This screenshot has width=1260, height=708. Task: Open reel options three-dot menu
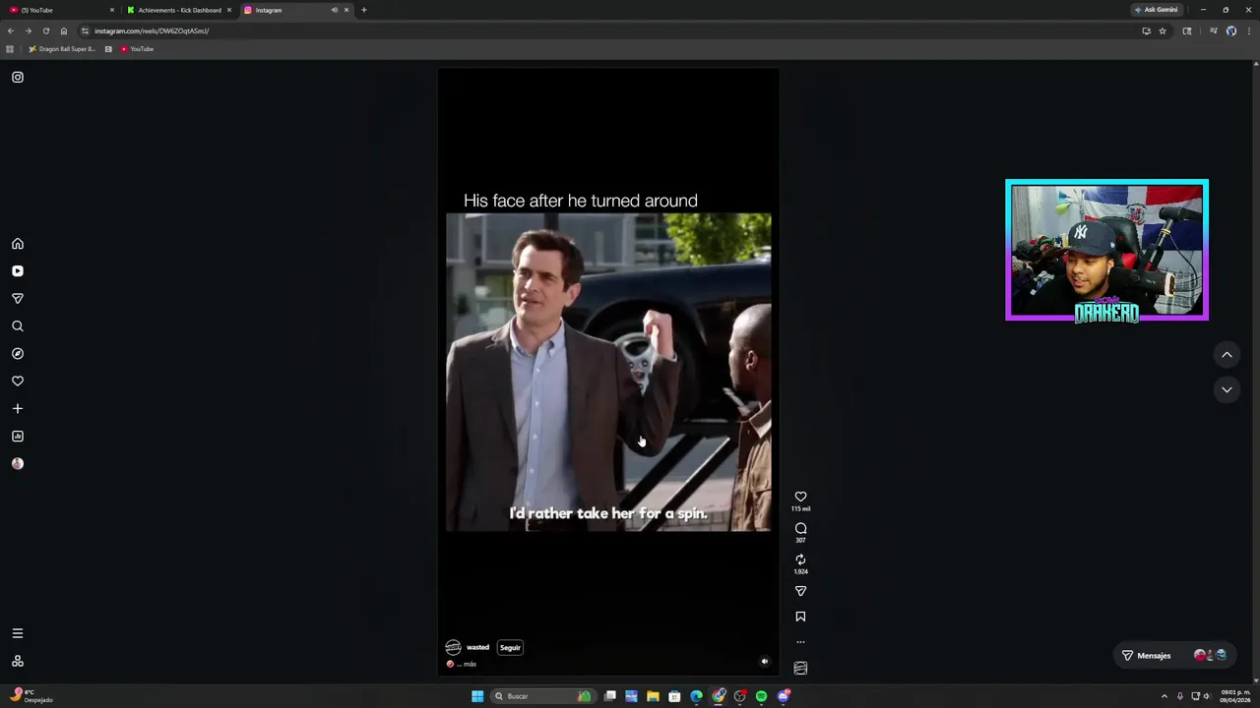[800, 642]
